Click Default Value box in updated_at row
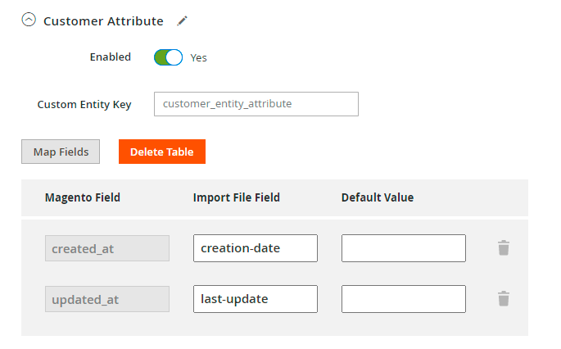The width and height of the screenshot is (561, 349). point(404,299)
